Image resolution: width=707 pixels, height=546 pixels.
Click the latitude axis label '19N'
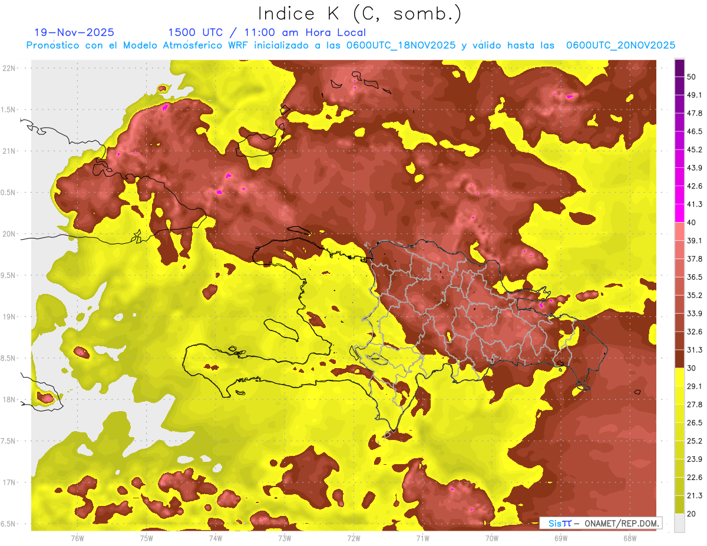[9, 317]
